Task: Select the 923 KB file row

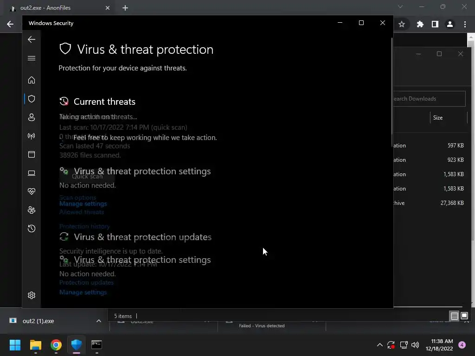Action: 429,160
